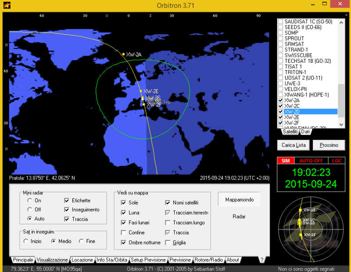The width and height of the screenshot is (351, 272).
Task: Click the Orbitron app icon in title bar
Action: [x=7, y=5]
